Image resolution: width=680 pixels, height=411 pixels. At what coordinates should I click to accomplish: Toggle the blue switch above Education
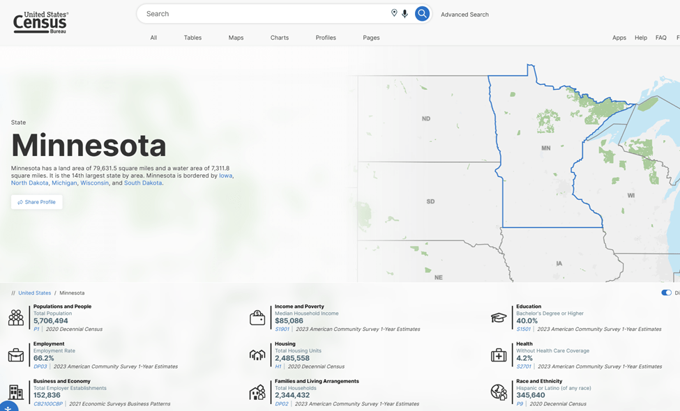click(x=666, y=293)
